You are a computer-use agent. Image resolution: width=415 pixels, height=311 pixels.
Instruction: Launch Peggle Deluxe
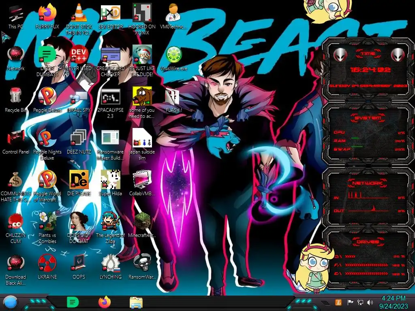47,100
